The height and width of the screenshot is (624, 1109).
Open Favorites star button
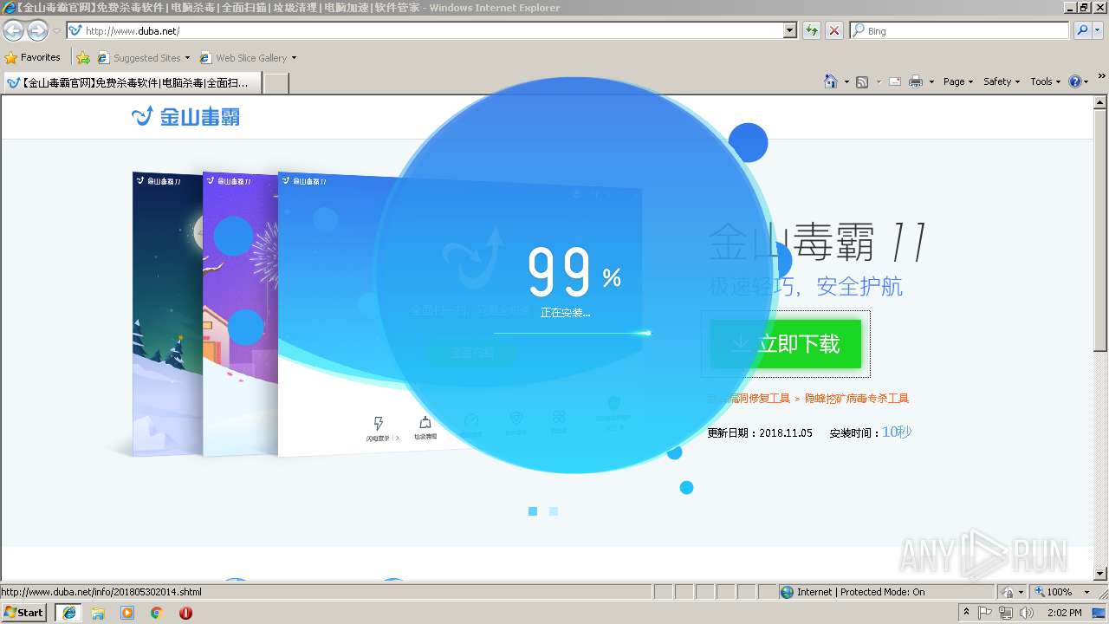[33, 57]
